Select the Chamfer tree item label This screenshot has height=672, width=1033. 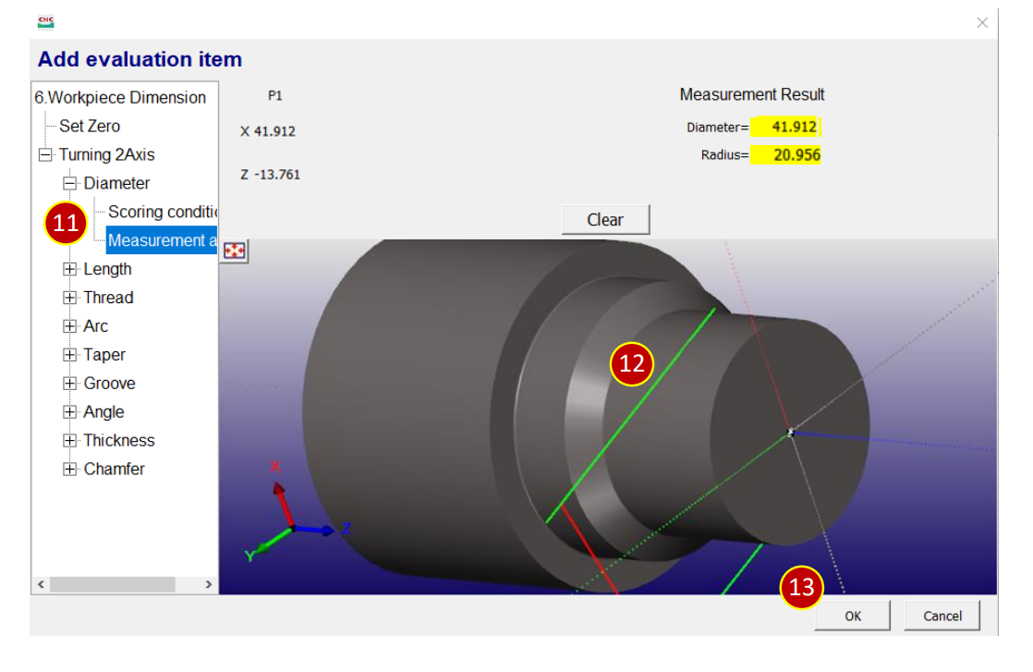[114, 469]
